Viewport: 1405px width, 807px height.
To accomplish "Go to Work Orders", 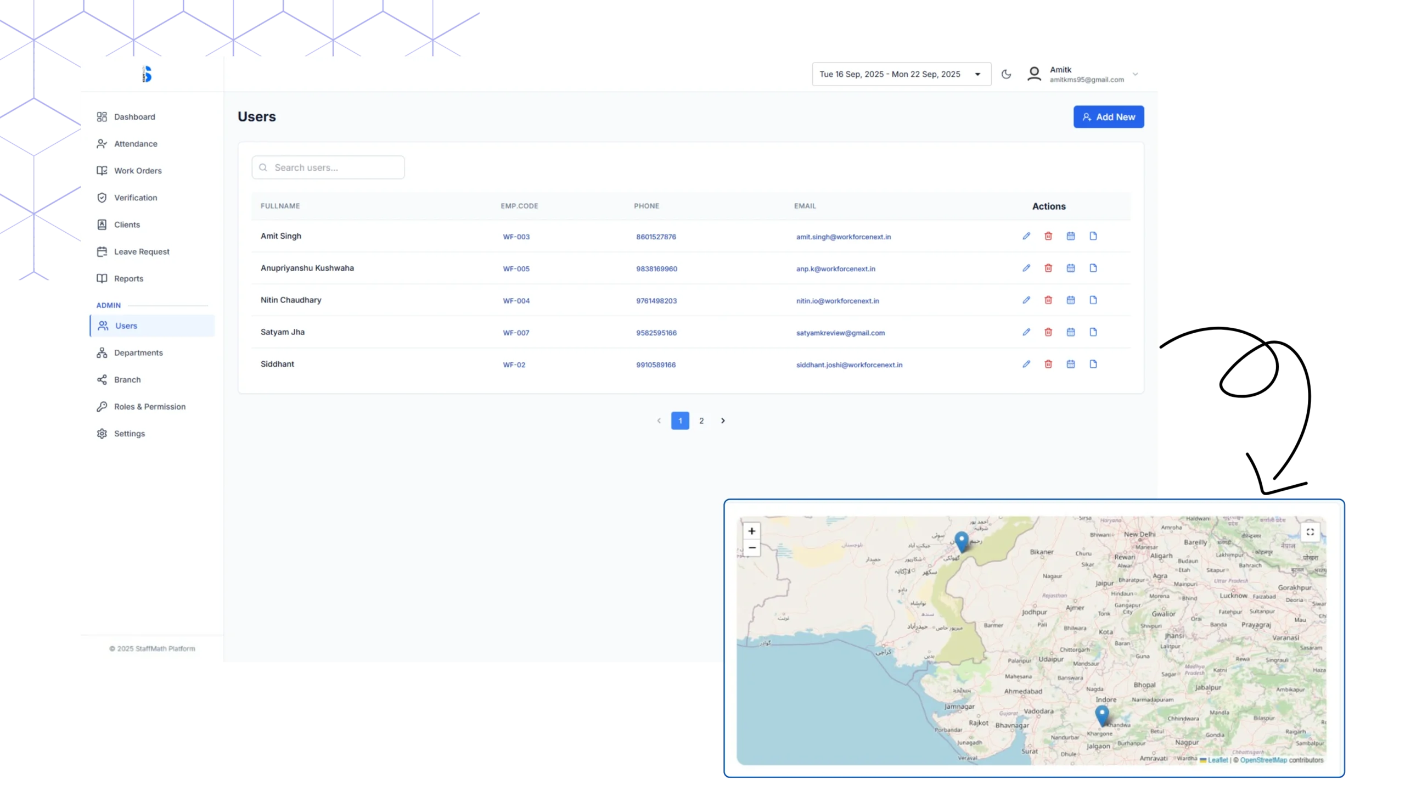I will pyautogui.click(x=137, y=171).
